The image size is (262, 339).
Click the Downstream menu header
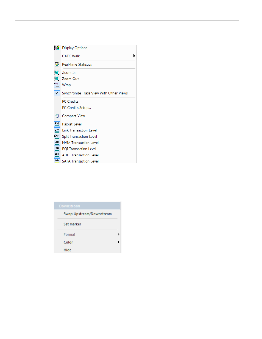[87, 206]
